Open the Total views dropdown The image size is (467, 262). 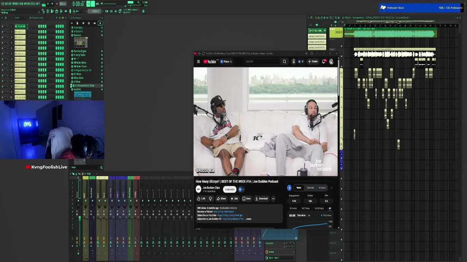point(303,215)
